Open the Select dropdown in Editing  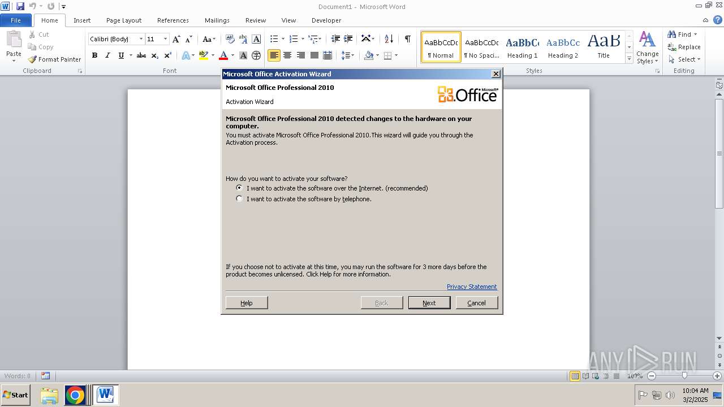coord(684,59)
